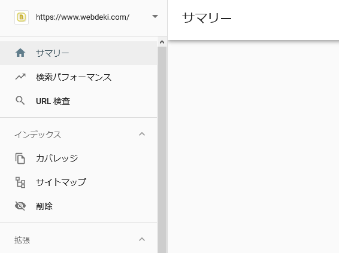This screenshot has width=339, height=253.
Task: Click the sidebar vertical scrollbar track
Action: pos(162,150)
